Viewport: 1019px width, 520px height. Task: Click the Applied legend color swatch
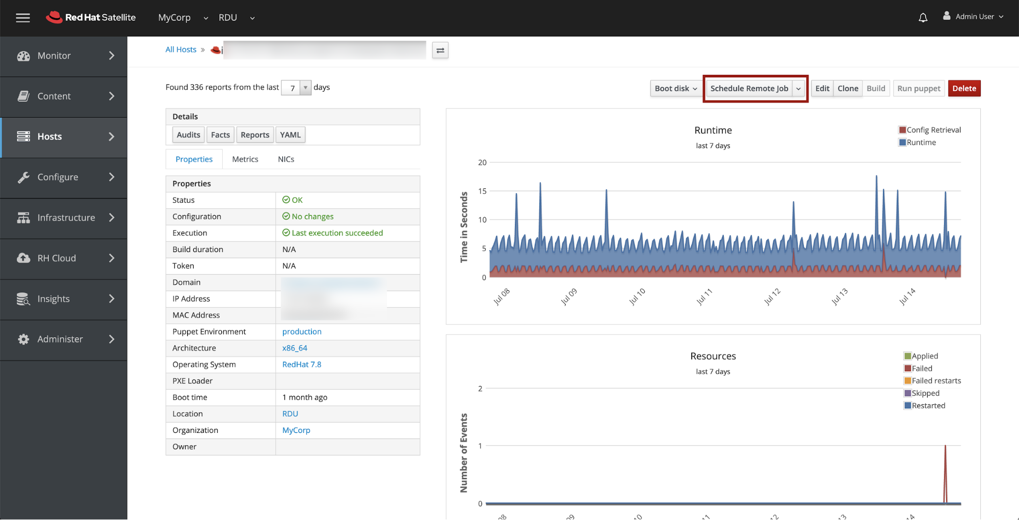tap(907, 356)
